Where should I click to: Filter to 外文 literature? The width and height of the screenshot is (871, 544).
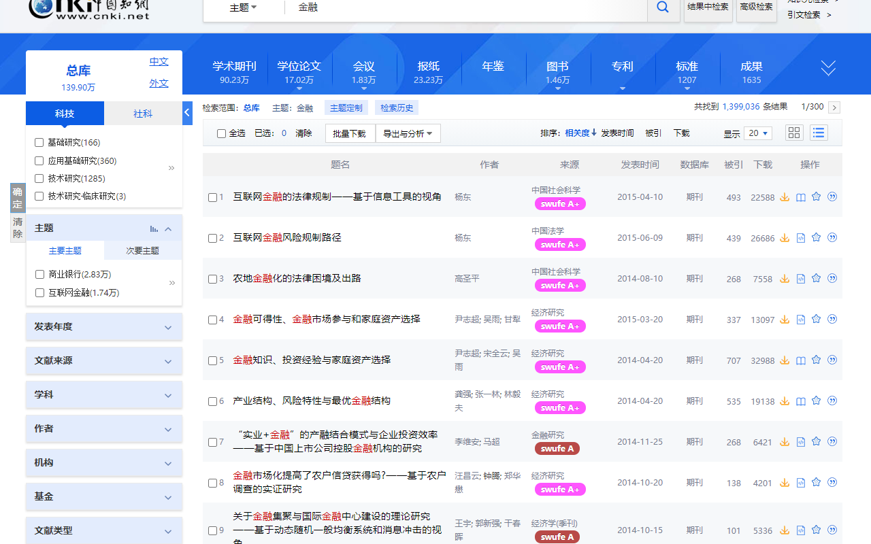[x=159, y=83]
